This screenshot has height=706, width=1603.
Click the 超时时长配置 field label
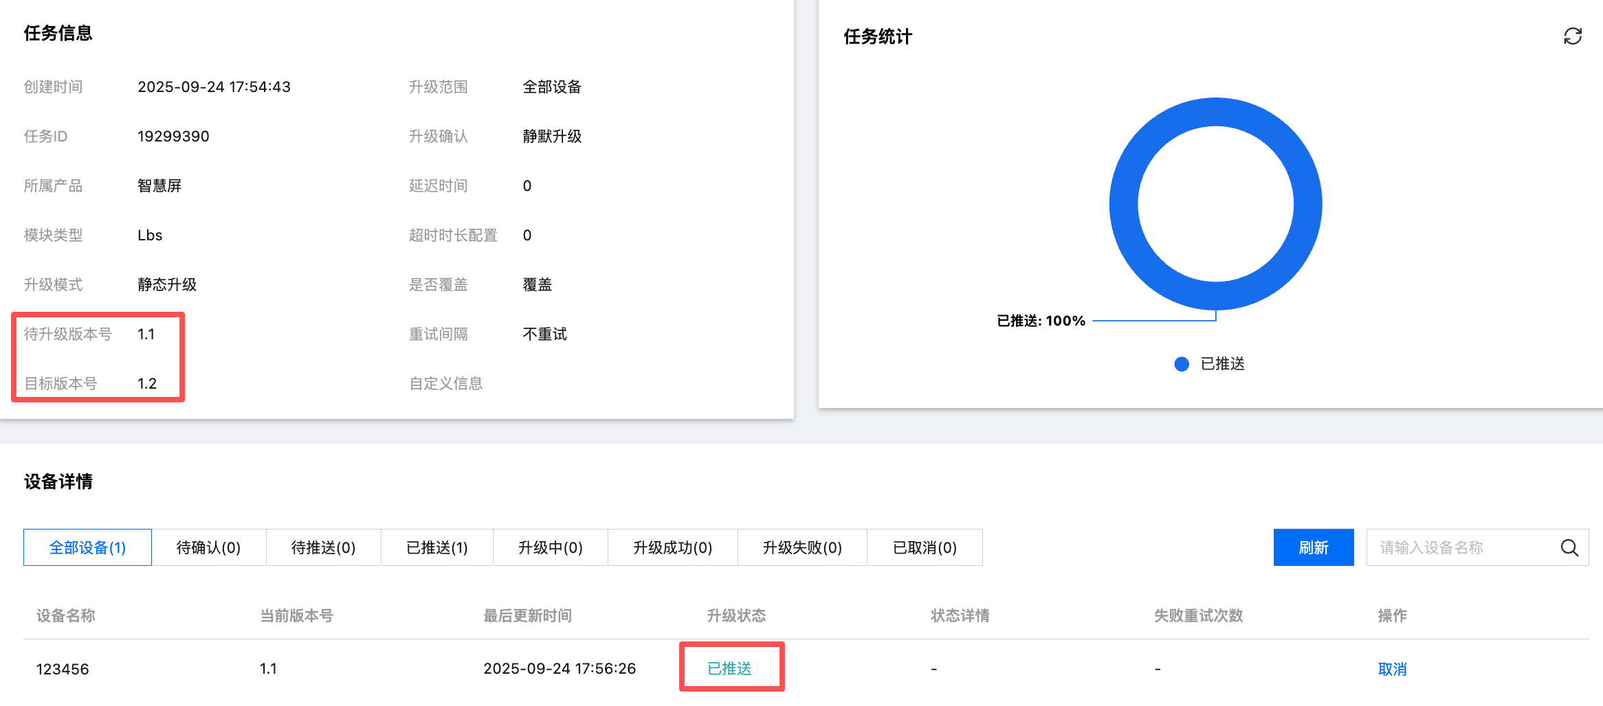pyautogui.click(x=453, y=235)
